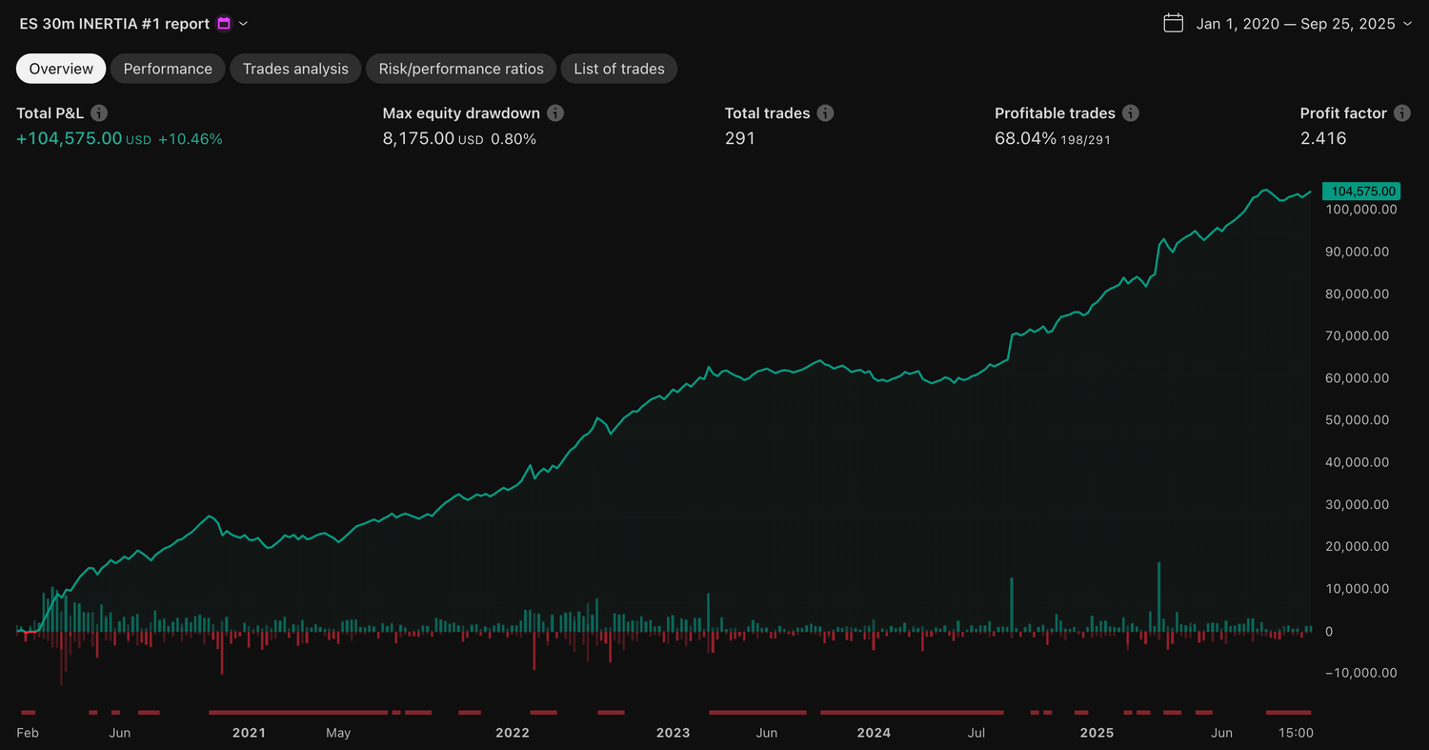Click the info icon beside Profitable trades
This screenshot has width=1429, height=750.
coord(1131,113)
